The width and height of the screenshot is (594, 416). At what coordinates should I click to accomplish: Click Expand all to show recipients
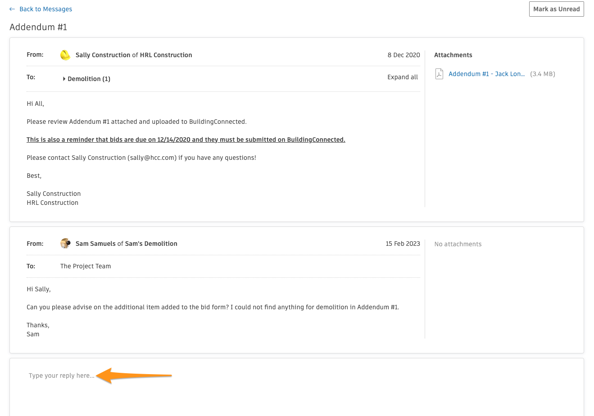[402, 77]
